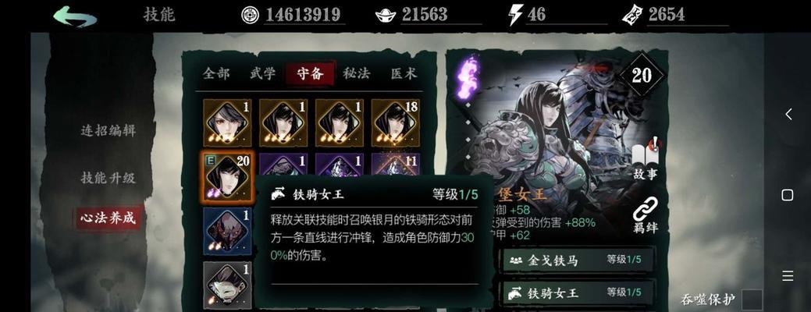Image resolution: width=811 pixels, height=312 pixels.
Task: Open the 羁绊 chain link icon
Action: [645, 214]
